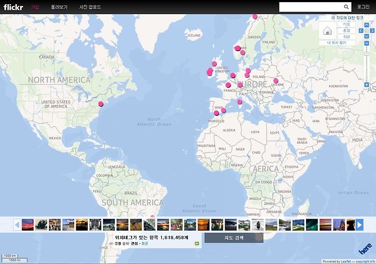Click the pink marker in France

click(x=228, y=85)
